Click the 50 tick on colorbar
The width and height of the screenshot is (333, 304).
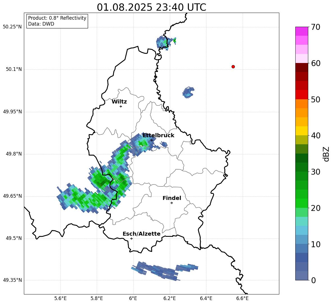pyautogui.click(x=315, y=99)
